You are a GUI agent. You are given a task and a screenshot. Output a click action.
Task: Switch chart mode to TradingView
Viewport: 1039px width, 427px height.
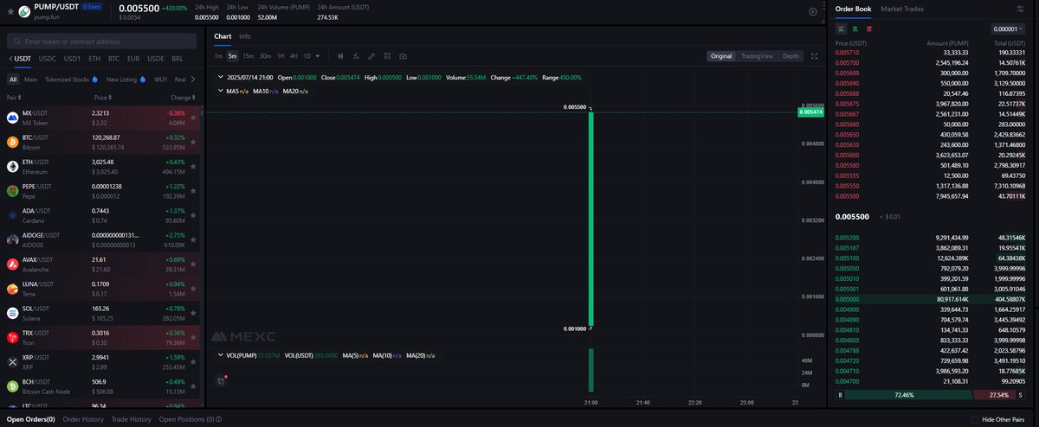757,56
